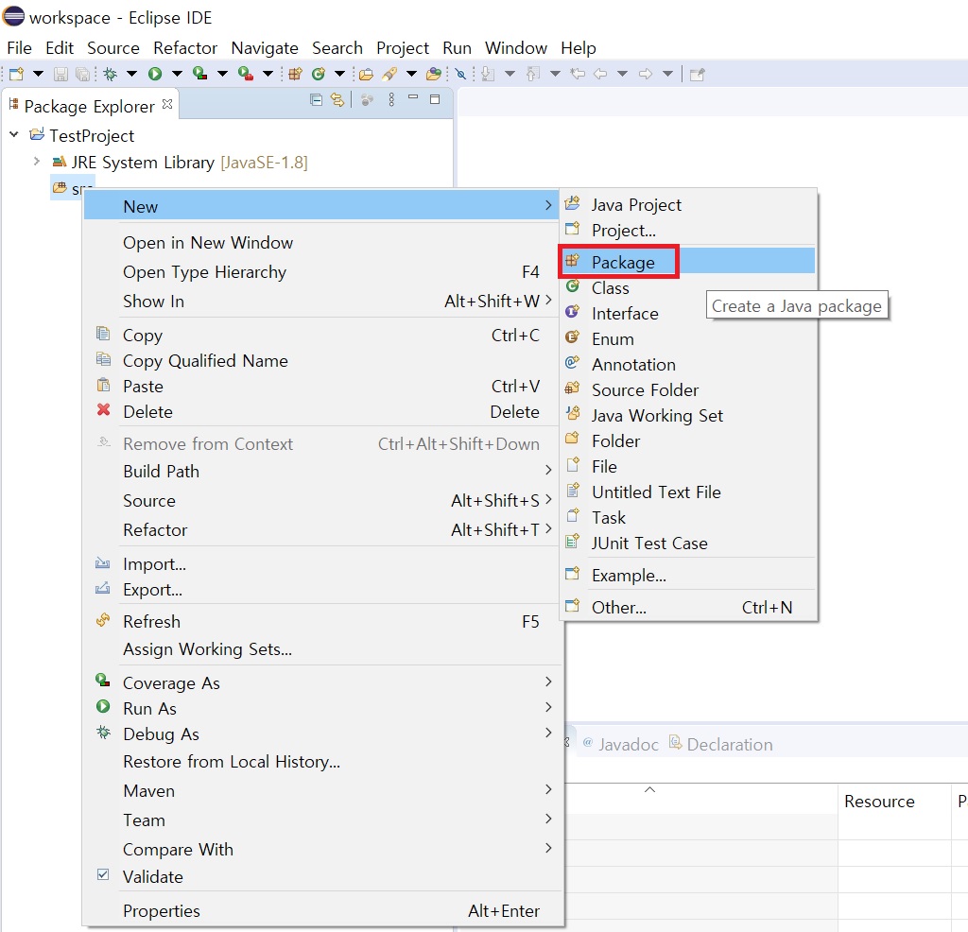Click the New wizard toolbar icon

pos(17,74)
